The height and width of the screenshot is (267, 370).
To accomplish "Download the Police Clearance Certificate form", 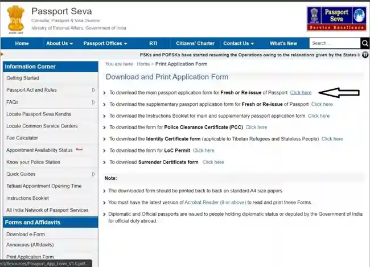I will 256,127.
